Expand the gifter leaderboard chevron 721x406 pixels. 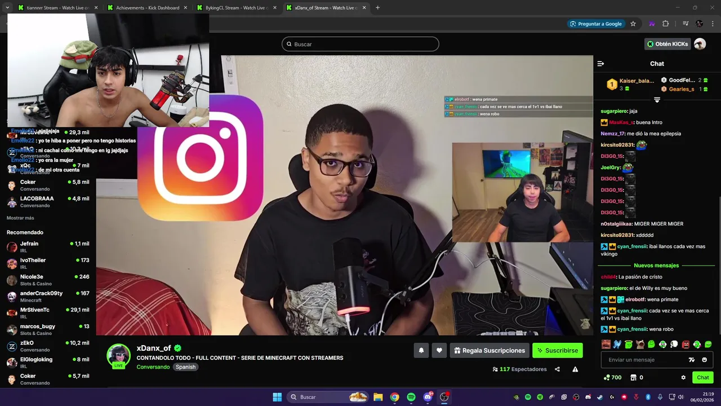tap(657, 100)
